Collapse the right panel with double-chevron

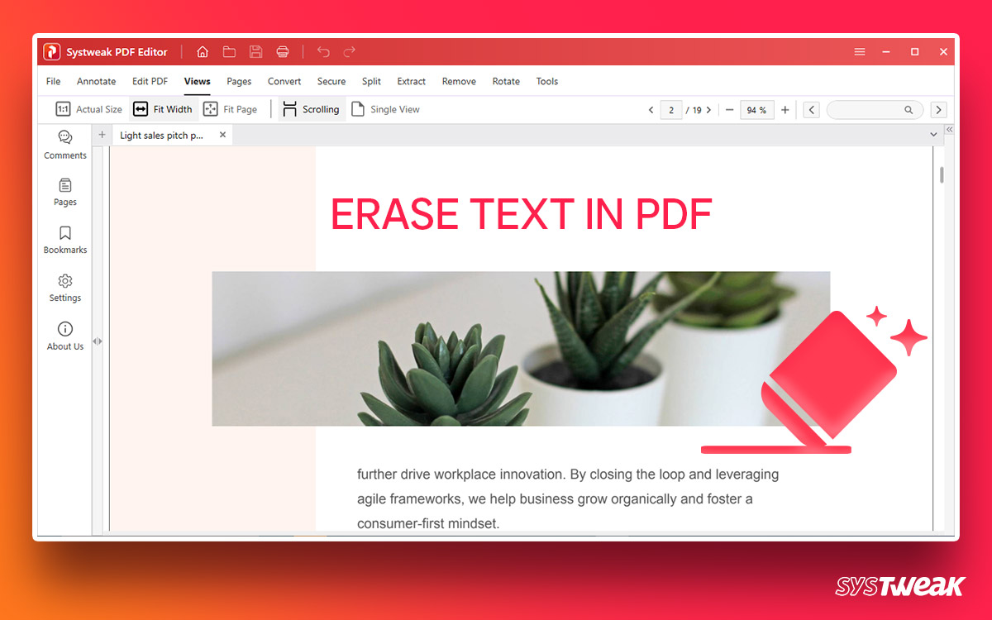[x=948, y=129]
